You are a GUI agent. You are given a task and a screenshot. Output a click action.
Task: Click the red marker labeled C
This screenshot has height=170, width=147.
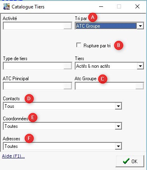pos(102,79)
